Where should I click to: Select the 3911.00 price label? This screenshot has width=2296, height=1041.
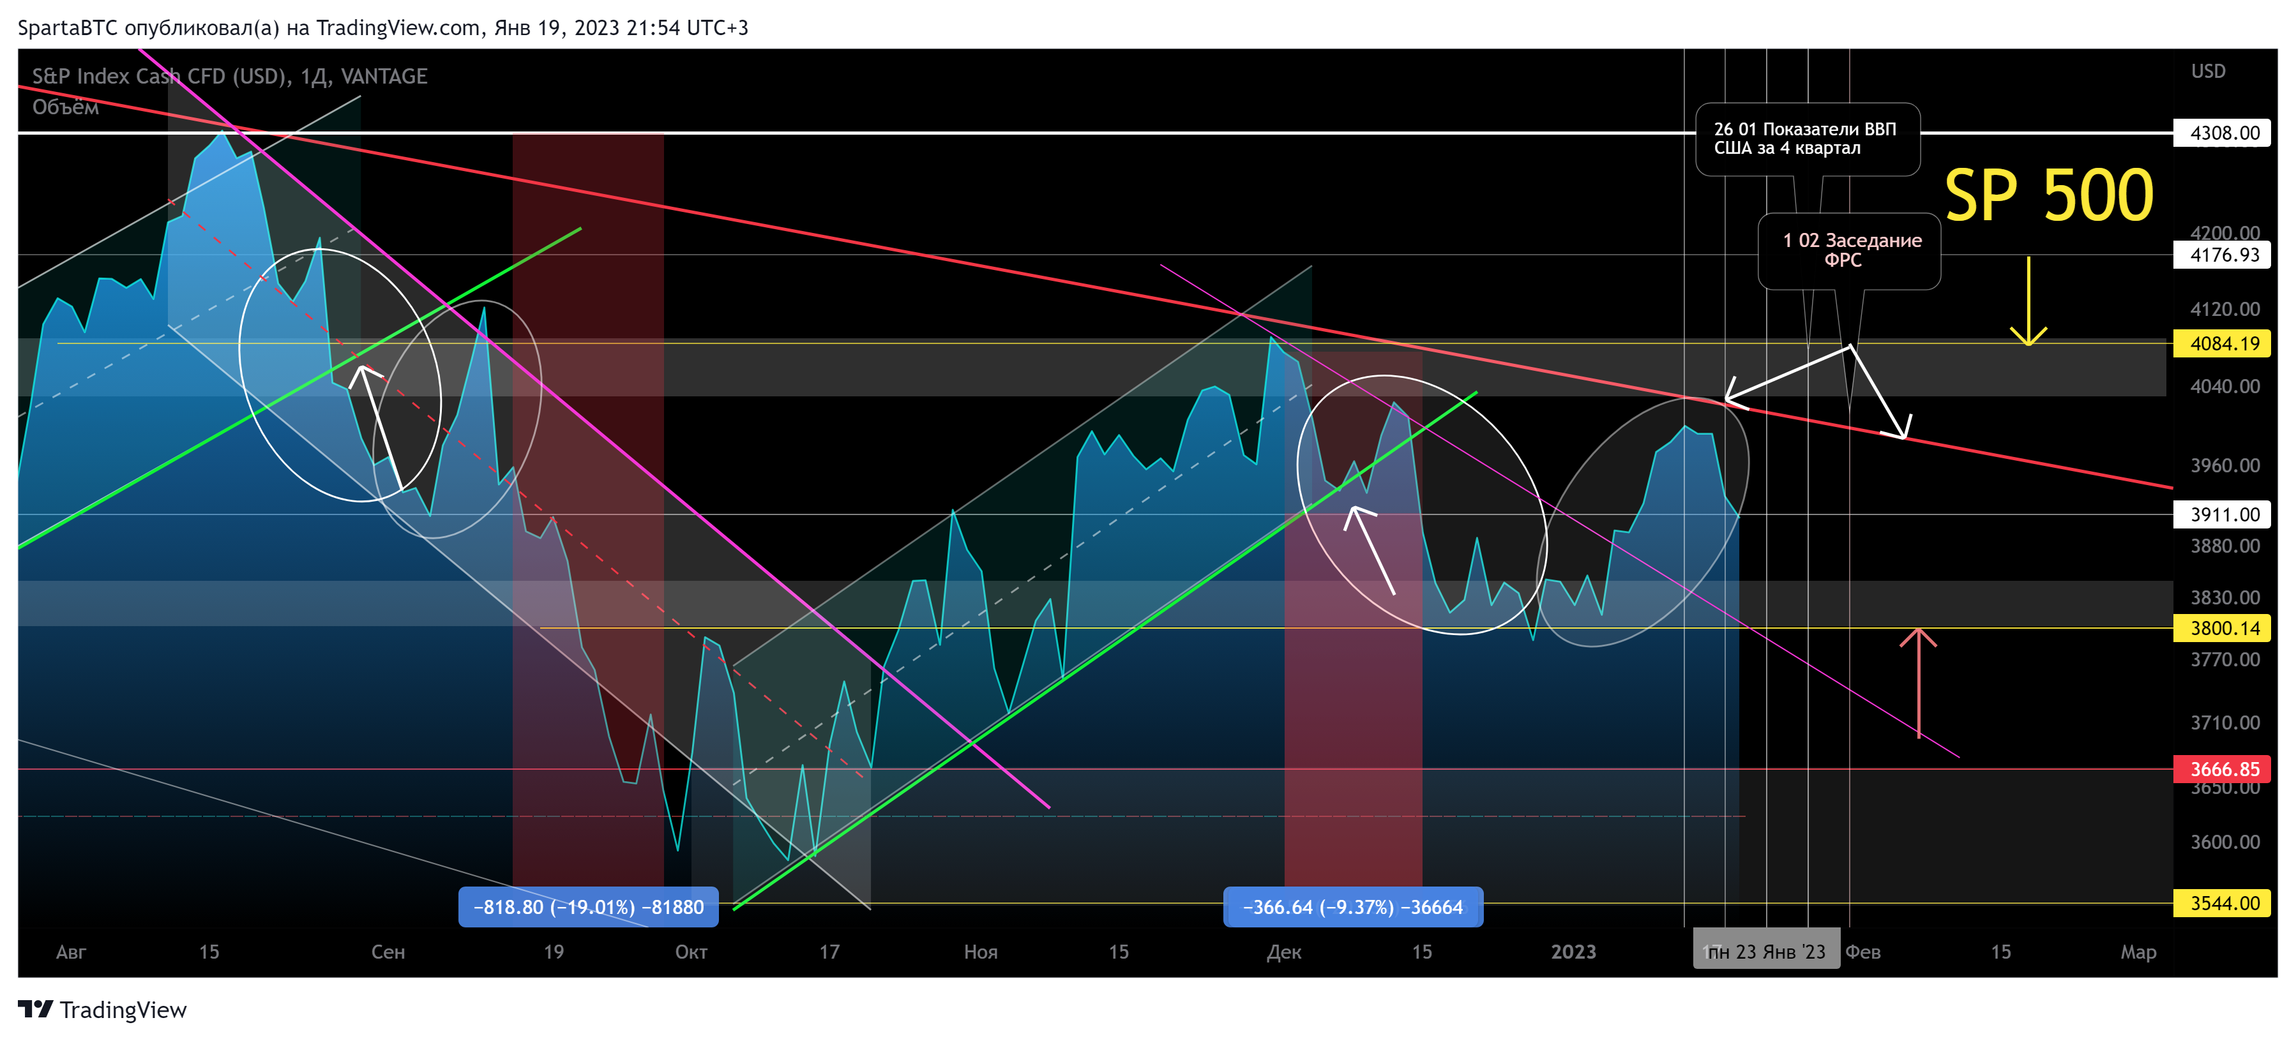pos(2222,514)
